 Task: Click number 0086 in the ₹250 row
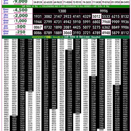38,33
